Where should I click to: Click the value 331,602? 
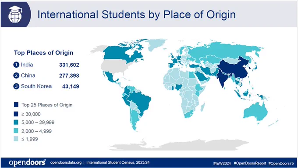tap(69, 65)
